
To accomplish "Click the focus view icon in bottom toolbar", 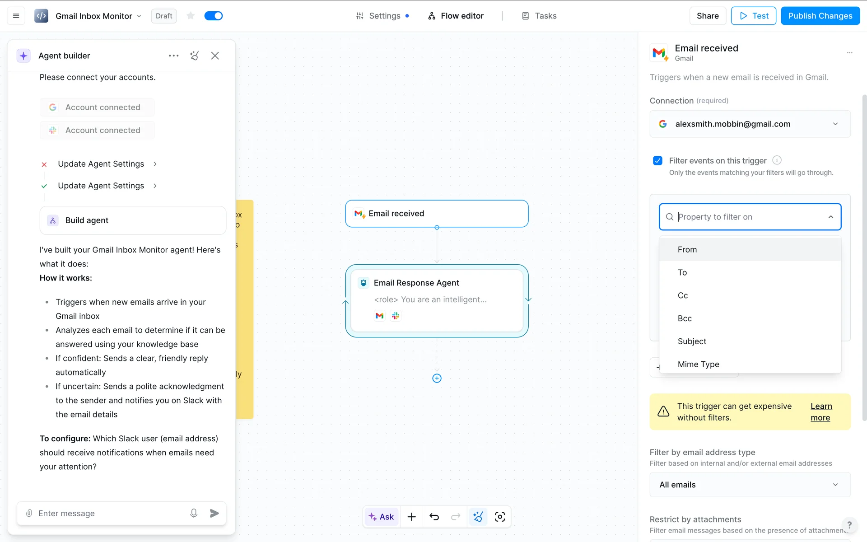I will click(500, 517).
